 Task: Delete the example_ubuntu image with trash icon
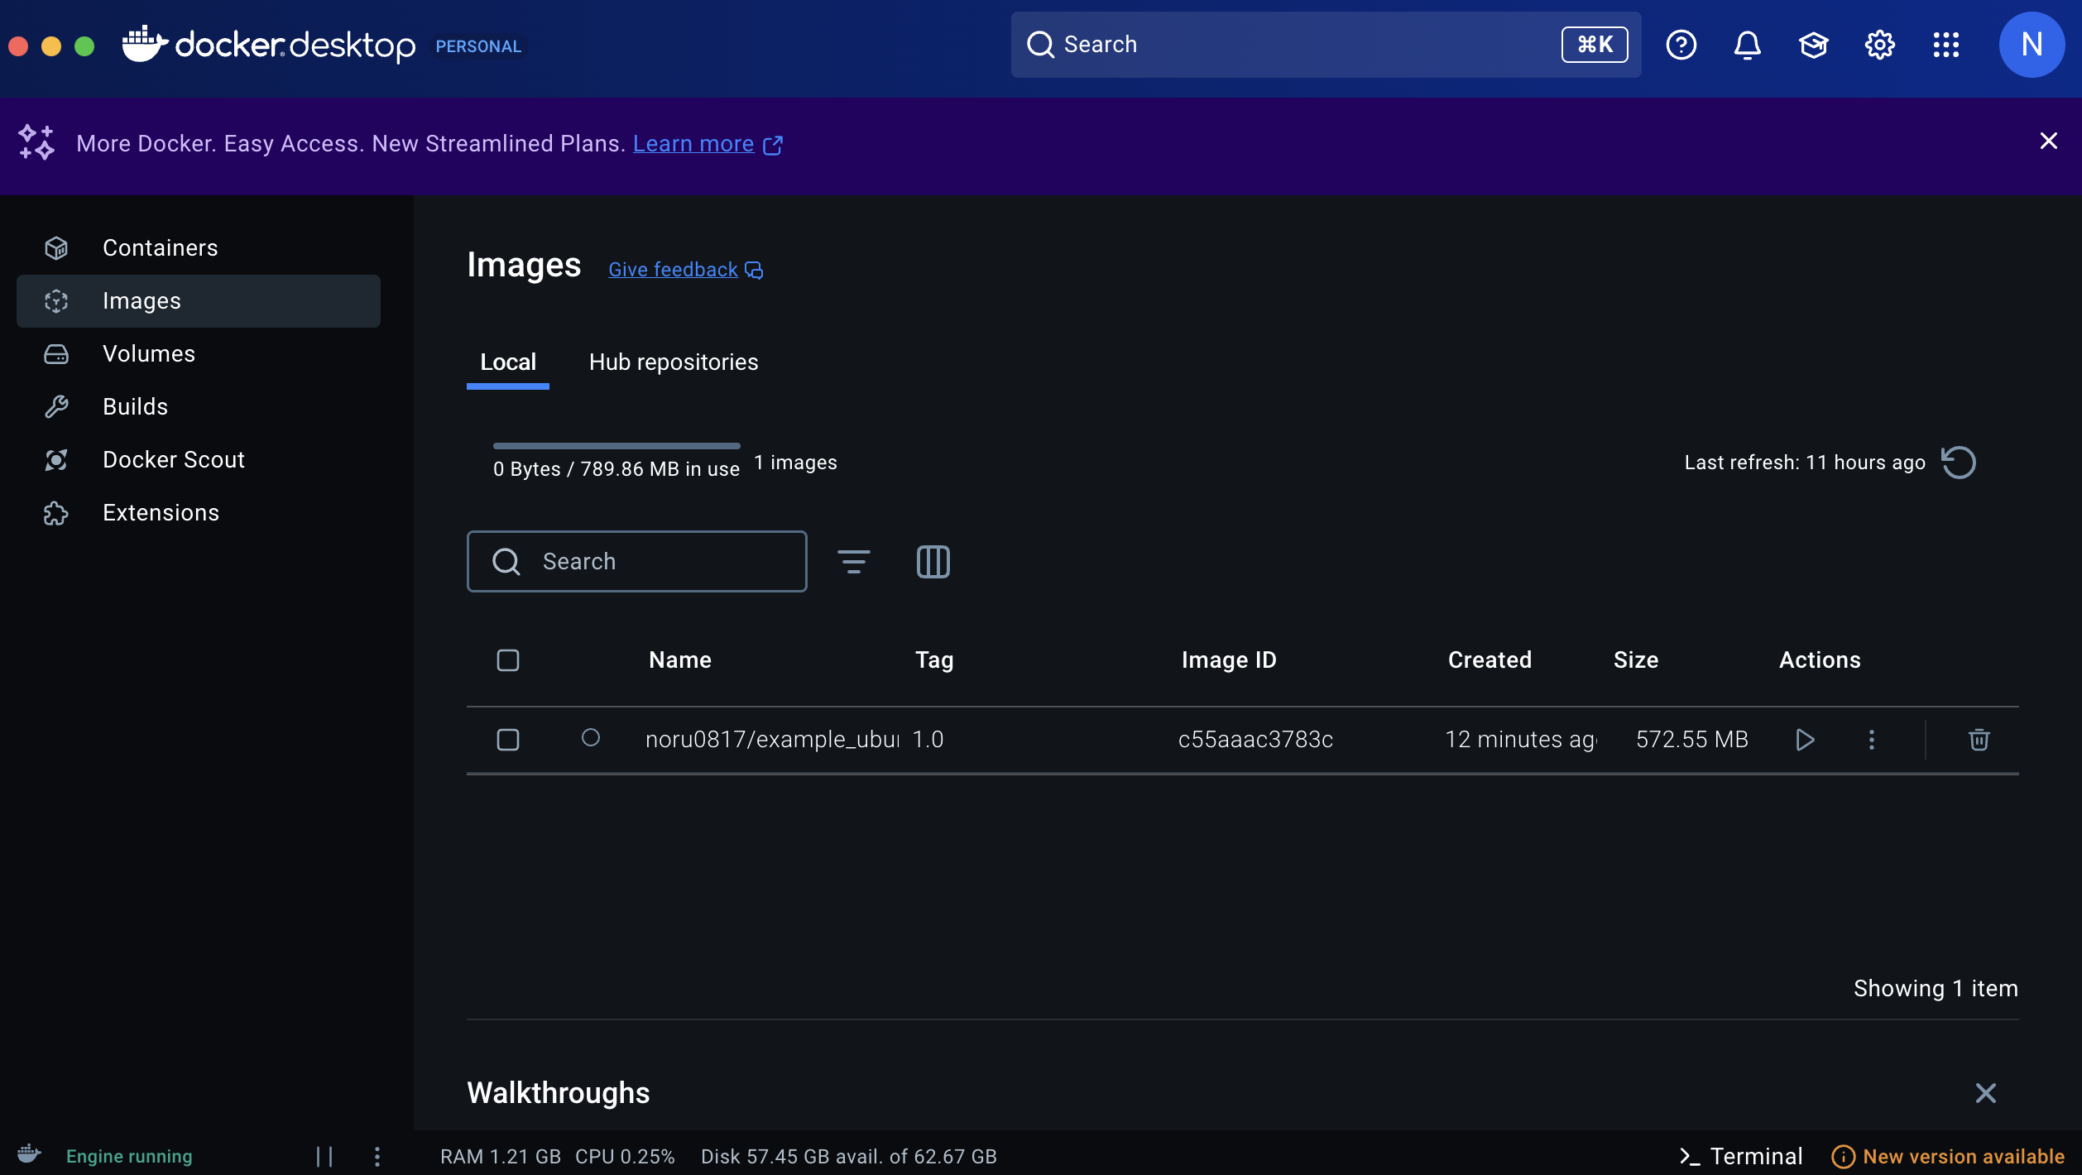[x=1979, y=739]
